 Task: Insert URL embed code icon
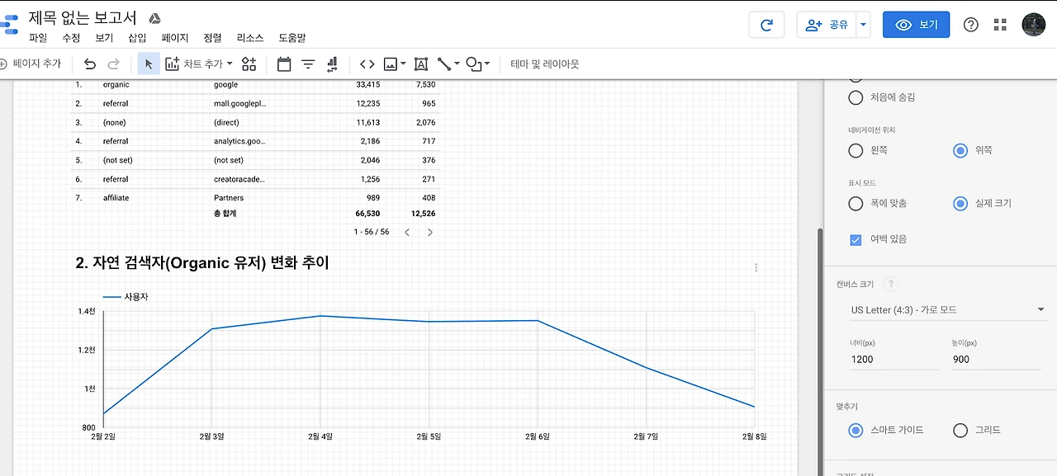point(367,64)
